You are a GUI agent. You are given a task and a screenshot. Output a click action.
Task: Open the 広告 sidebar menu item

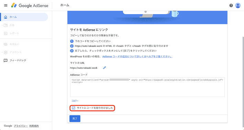click(24, 25)
